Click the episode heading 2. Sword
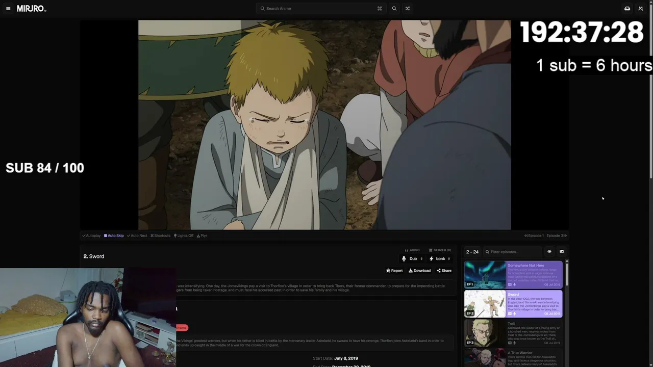This screenshot has width=653, height=367. (94, 256)
